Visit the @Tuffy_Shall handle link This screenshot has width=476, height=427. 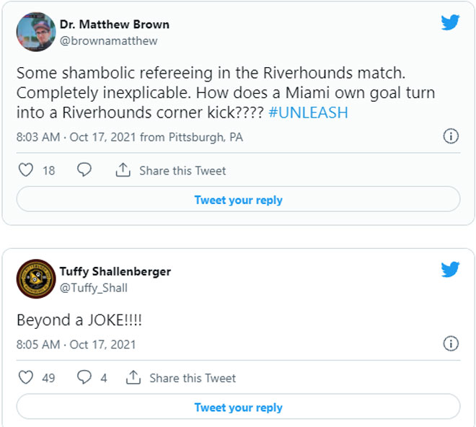point(94,288)
